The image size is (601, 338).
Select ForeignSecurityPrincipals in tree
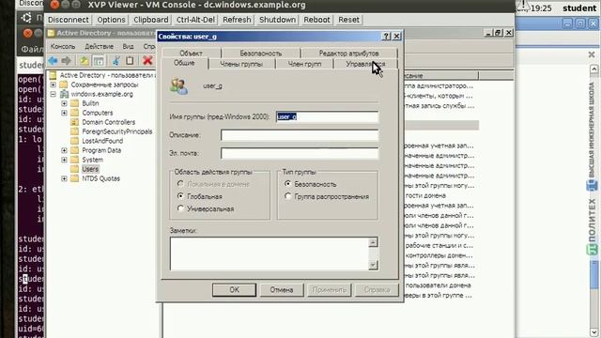pyautogui.click(x=116, y=131)
